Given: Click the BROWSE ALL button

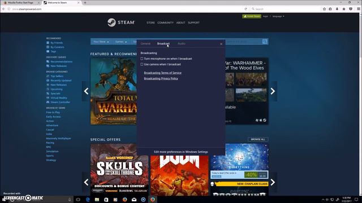Looking at the screenshot, I should [258, 139].
